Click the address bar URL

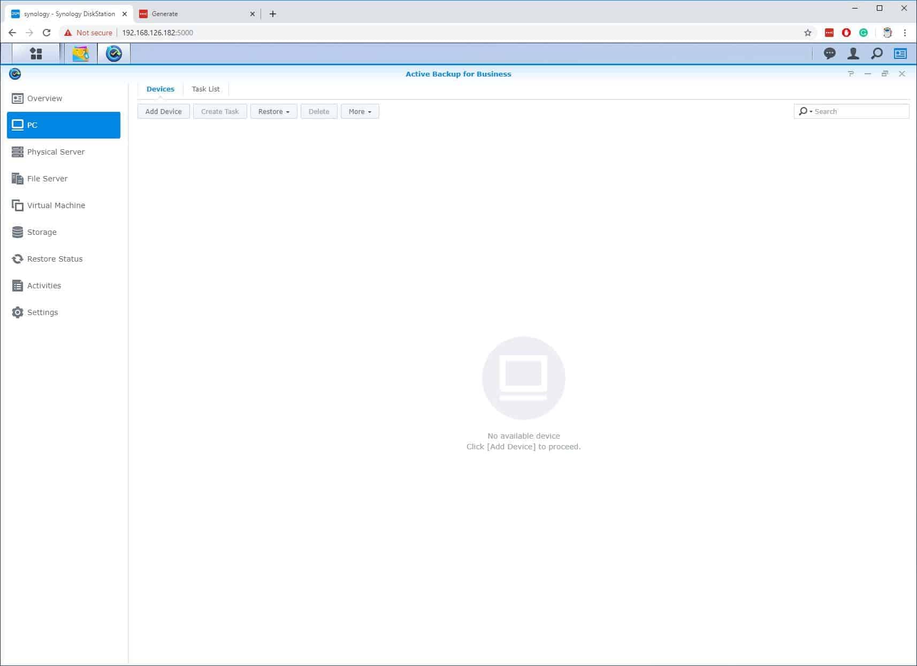[157, 33]
